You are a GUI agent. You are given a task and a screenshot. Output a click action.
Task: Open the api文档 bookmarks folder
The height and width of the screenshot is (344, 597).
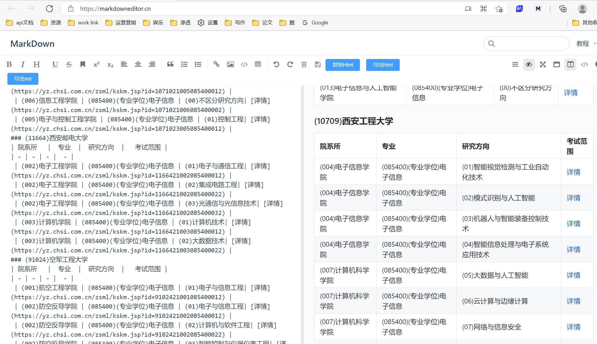pos(20,23)
